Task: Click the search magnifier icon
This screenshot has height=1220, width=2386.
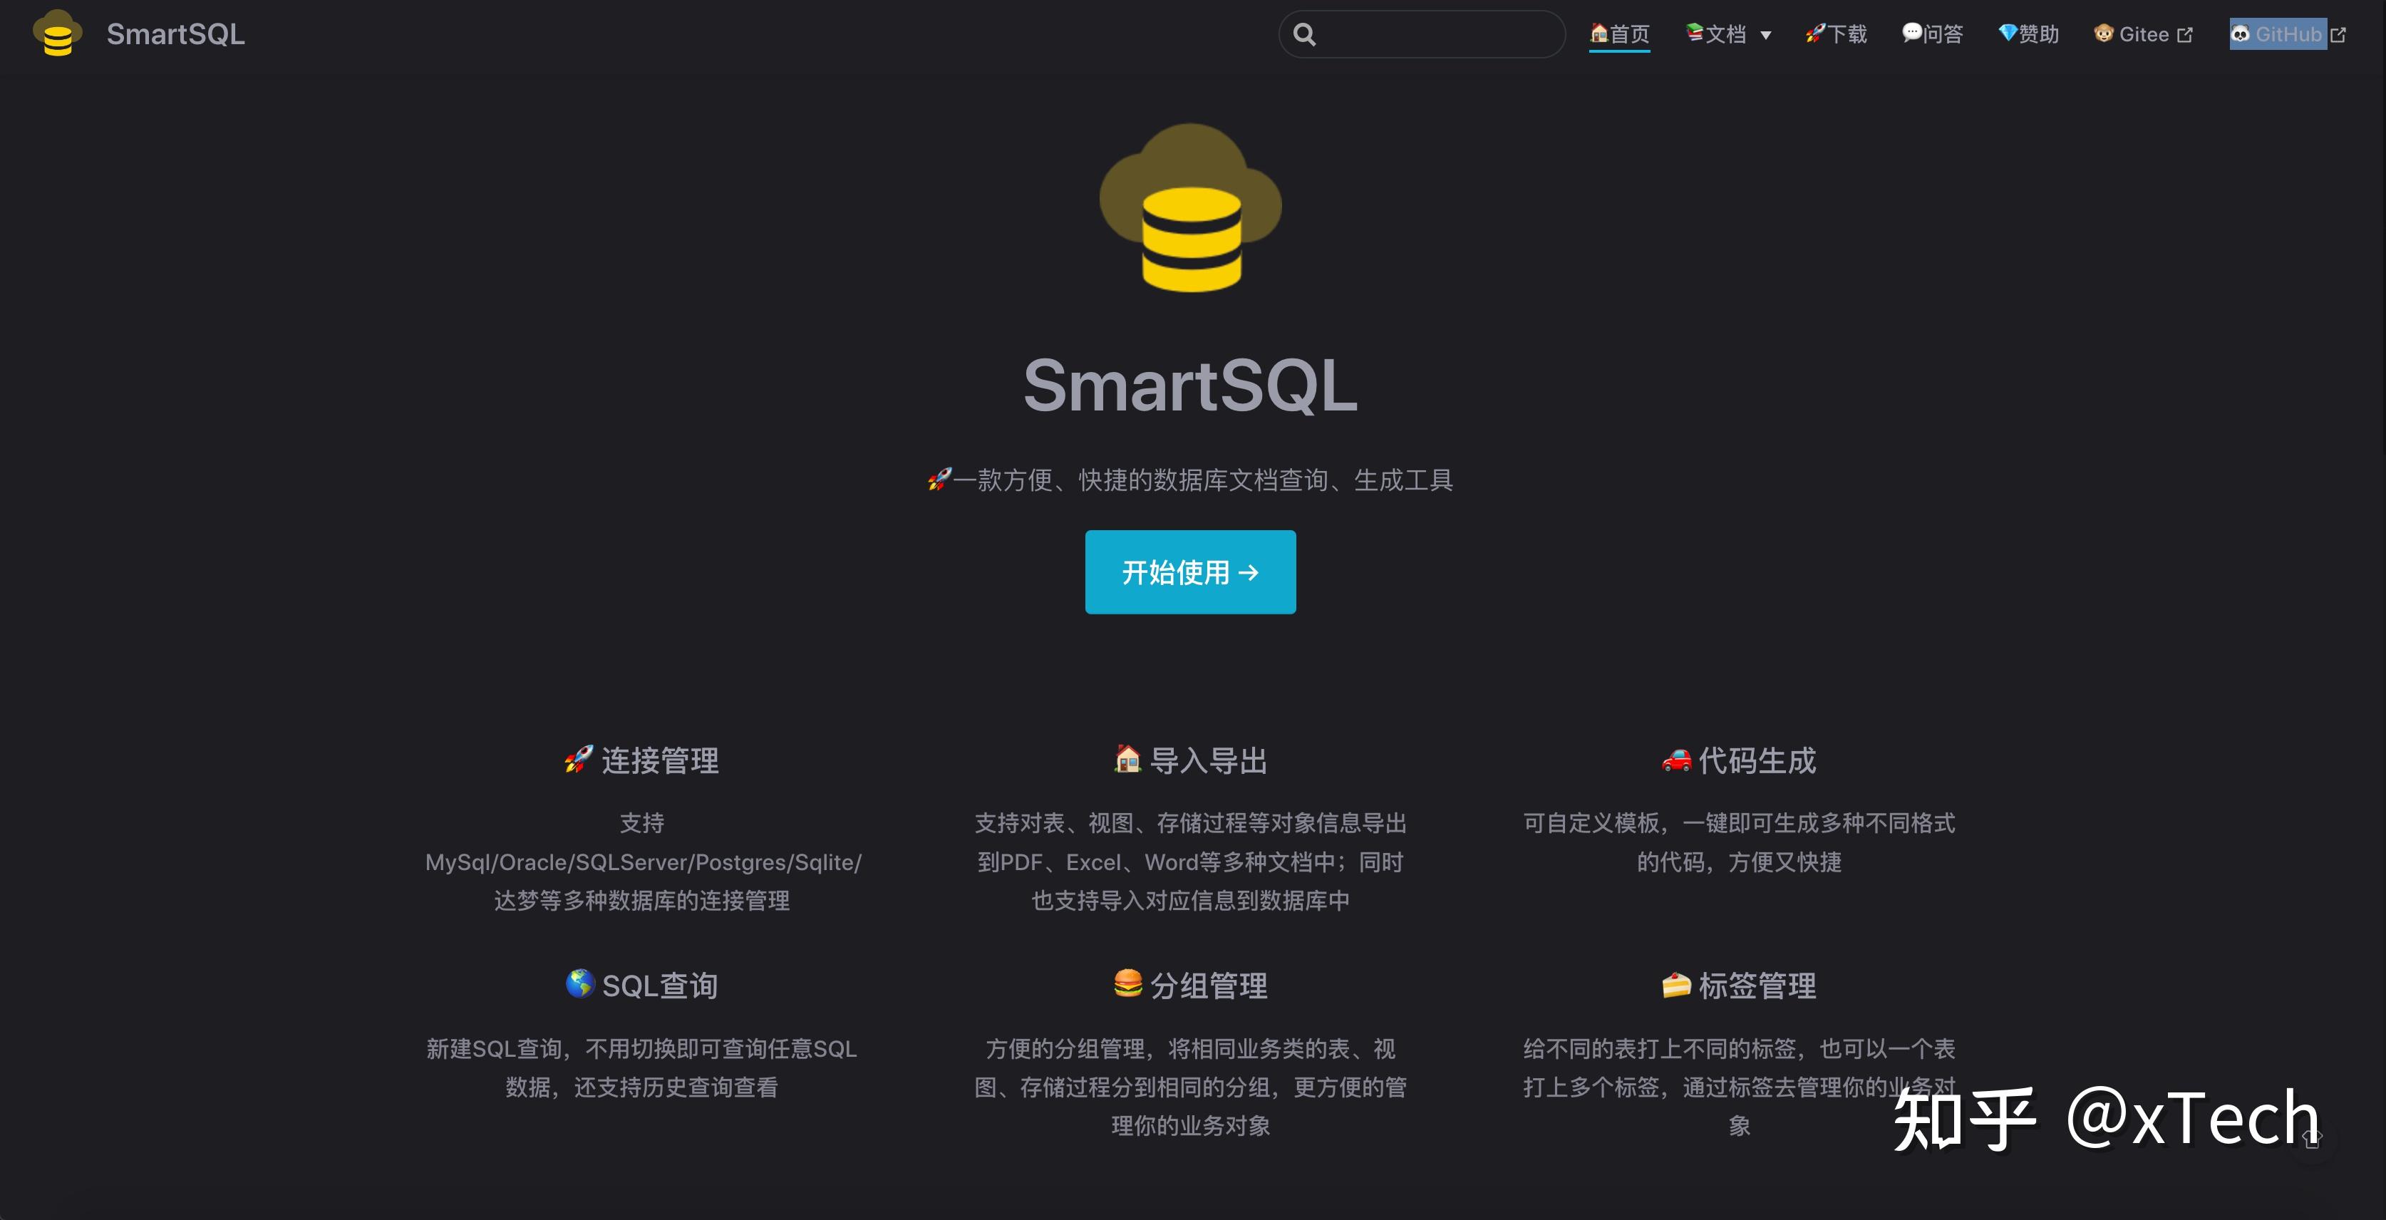Action: click(x=1304, y=34)
